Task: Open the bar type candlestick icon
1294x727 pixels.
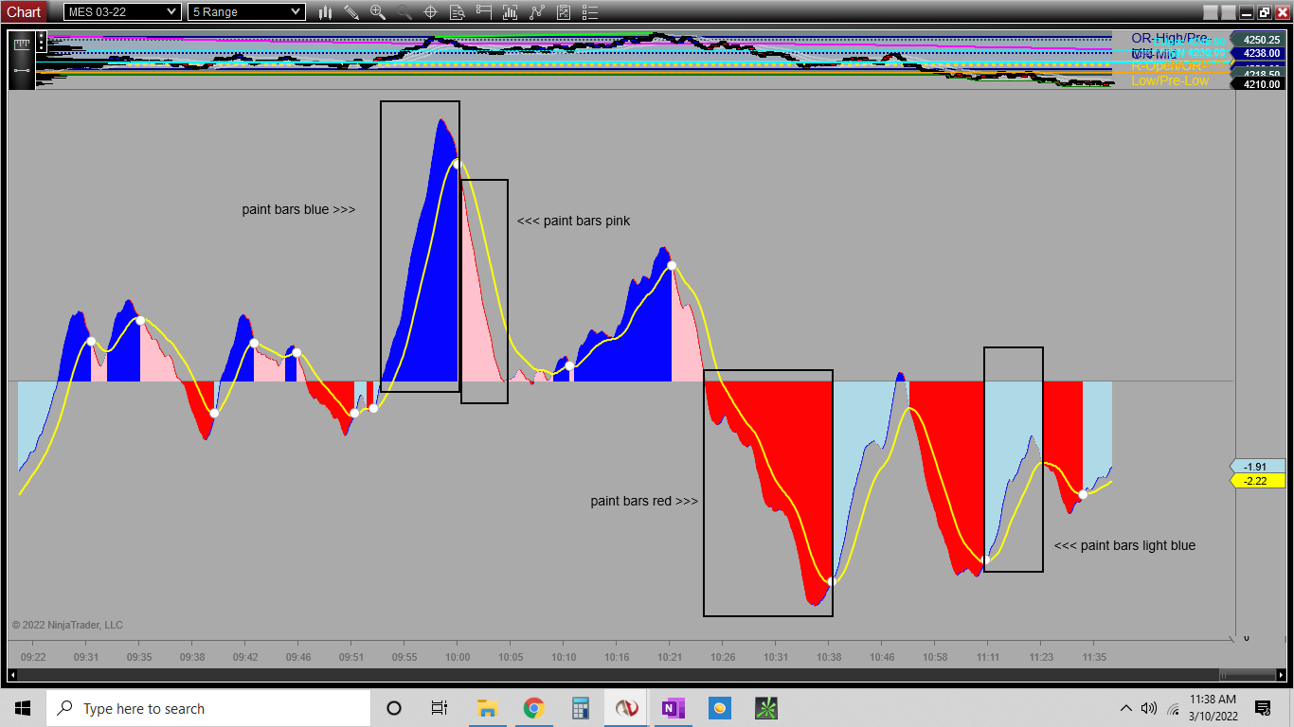Action: [x=325, y=12]
